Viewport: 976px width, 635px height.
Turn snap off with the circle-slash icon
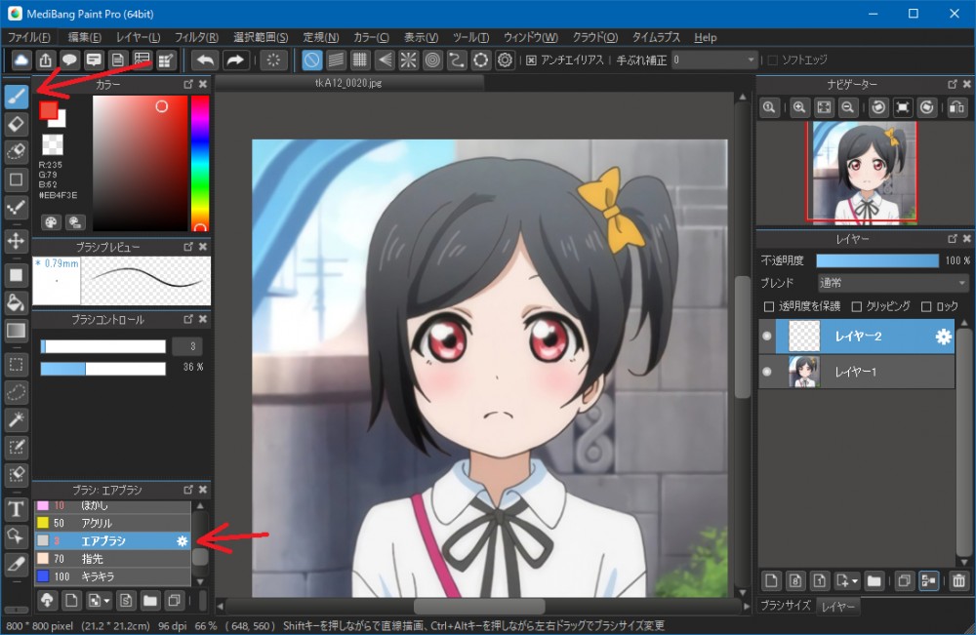(312, 60)
